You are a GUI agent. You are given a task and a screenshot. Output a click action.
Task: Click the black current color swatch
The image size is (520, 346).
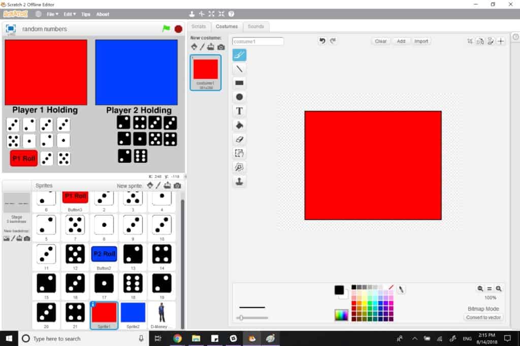(x=339, y=290)
